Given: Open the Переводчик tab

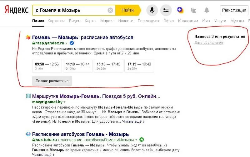Looking at the screenshot, I should [x=148, y=21].
